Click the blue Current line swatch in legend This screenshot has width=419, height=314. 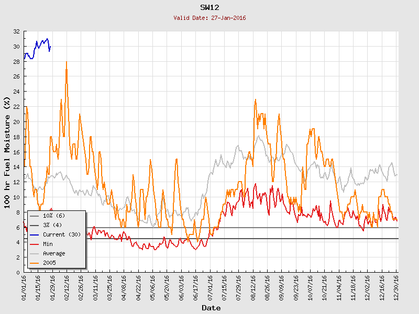click(x=35, y=234)
